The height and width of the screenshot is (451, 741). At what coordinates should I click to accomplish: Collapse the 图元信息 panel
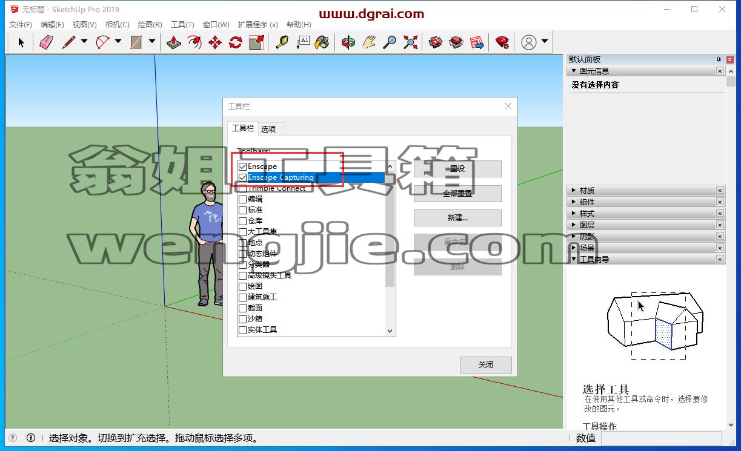click(x=574, y=71)
